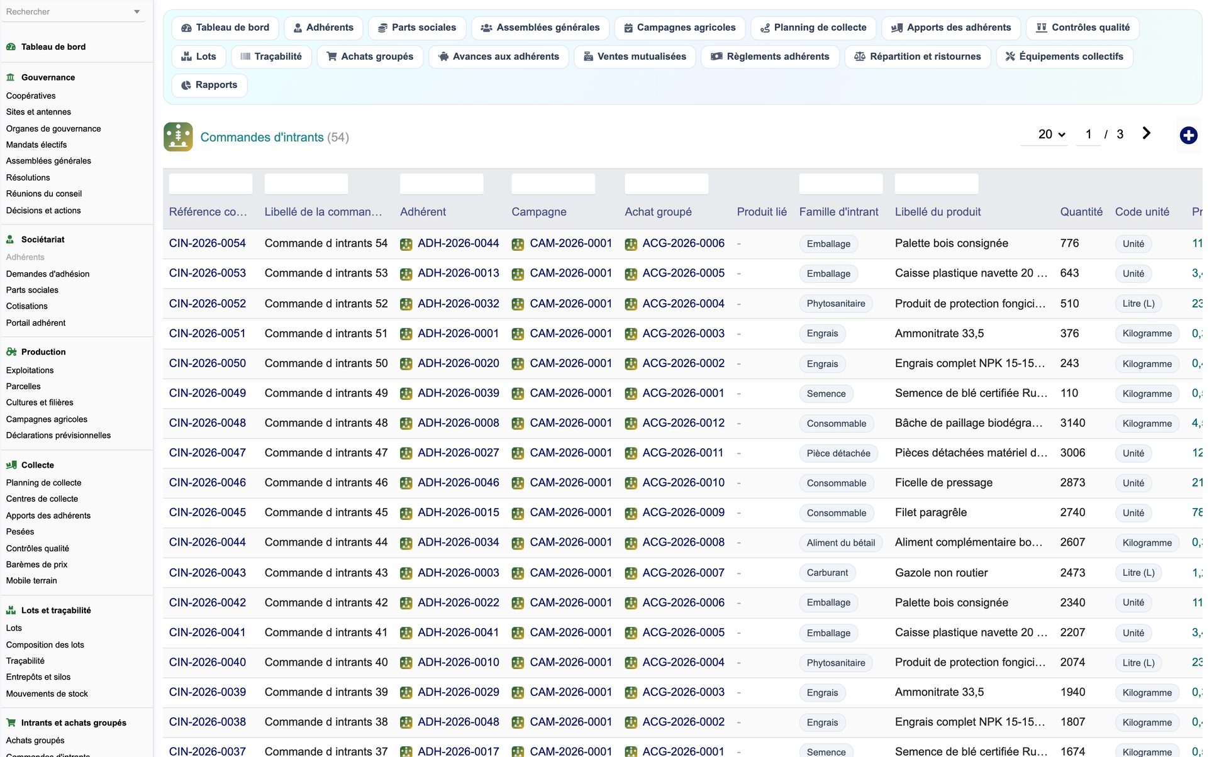The height and width of the screenshot is (757, 1224).
Task: Open the Apports des adhérents tab
Action: coord(951,28)
